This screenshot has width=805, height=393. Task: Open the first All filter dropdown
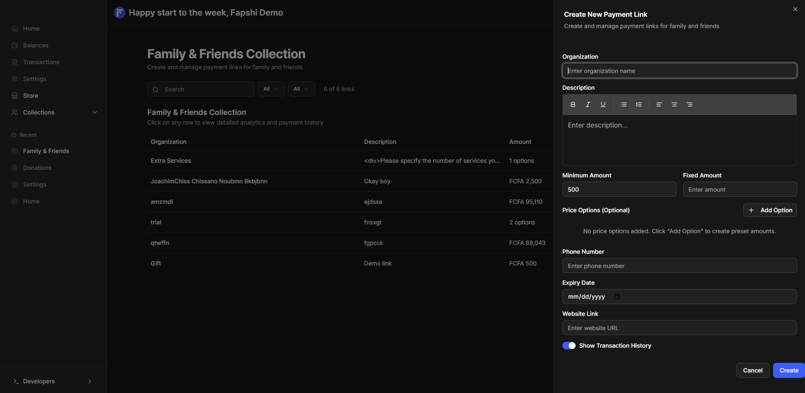pos(271,89)
